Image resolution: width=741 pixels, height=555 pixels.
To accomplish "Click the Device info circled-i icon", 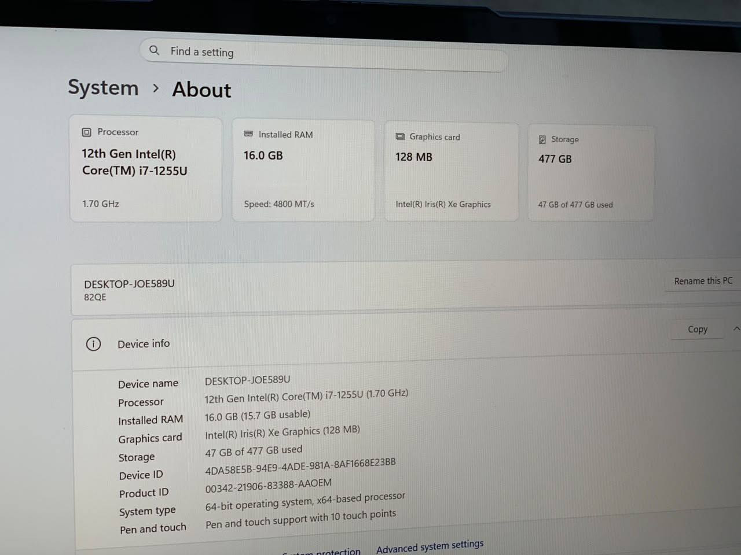I will coord(93,344).
